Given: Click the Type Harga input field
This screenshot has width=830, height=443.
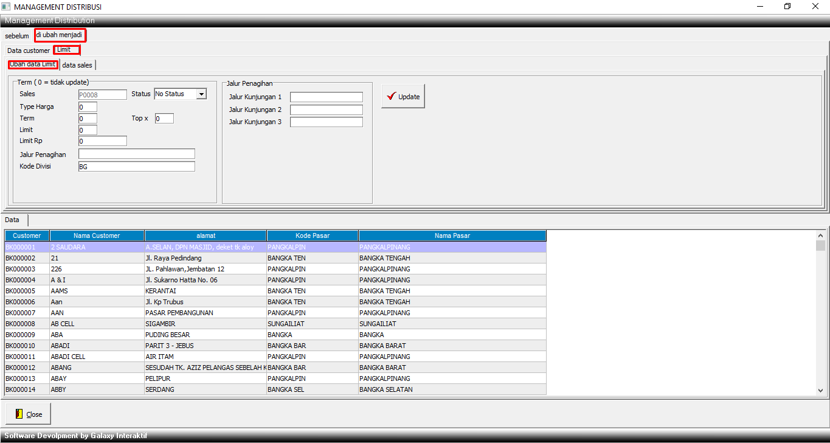Looking at the screenshot, I should tap(88, 107).
